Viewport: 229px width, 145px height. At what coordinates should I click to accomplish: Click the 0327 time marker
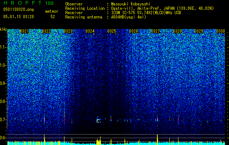click(155, 31)
